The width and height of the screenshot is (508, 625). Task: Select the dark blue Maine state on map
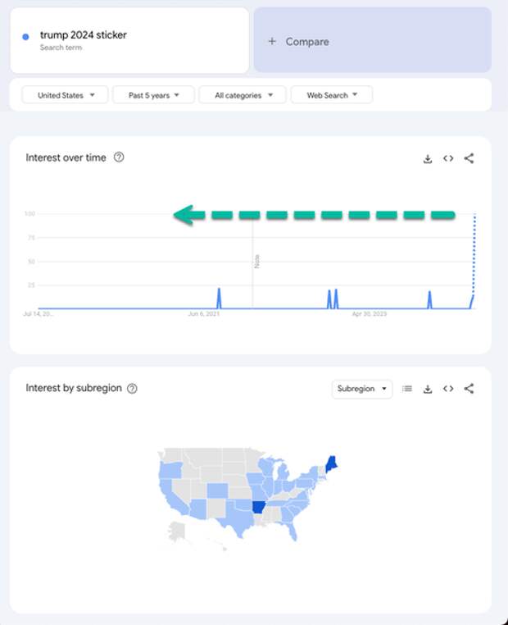click(331, 464)
